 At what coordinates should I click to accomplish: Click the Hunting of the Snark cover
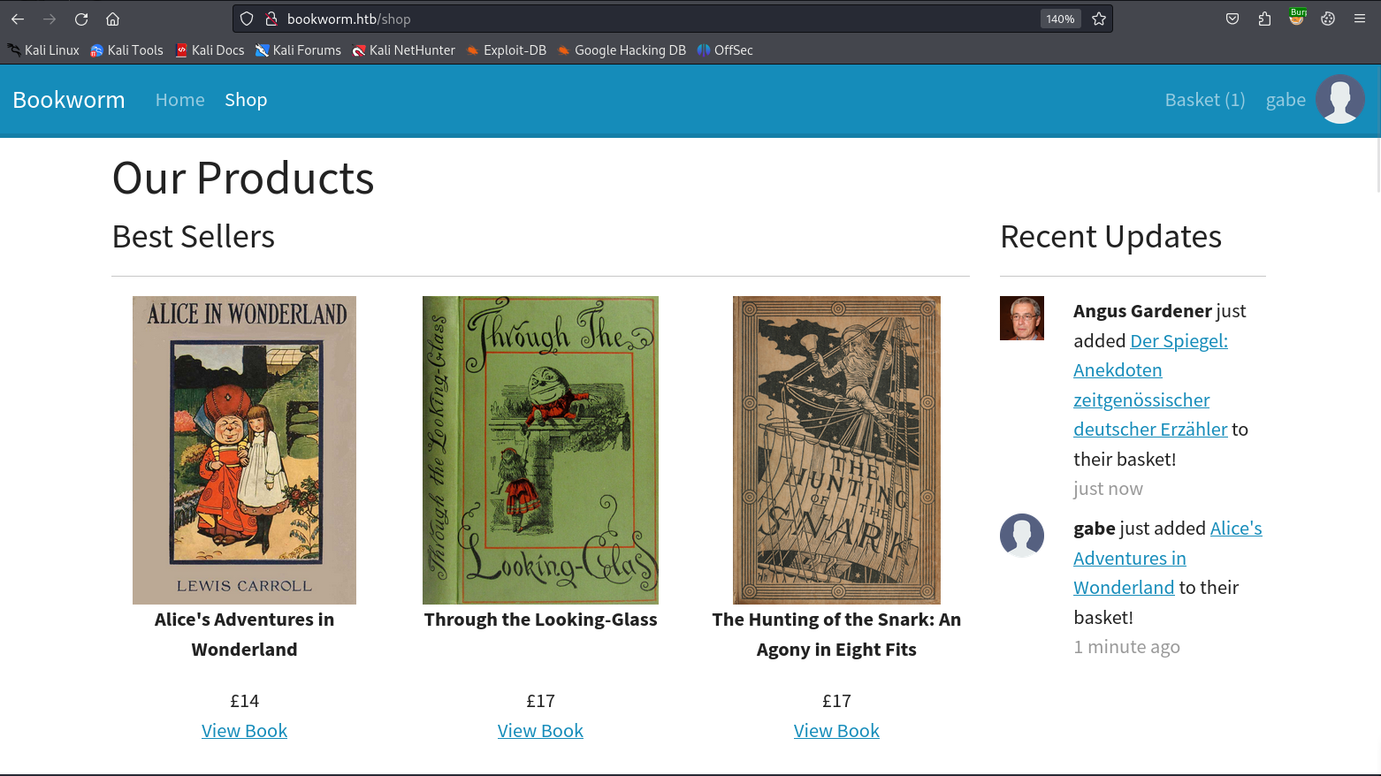pos(836,450)
